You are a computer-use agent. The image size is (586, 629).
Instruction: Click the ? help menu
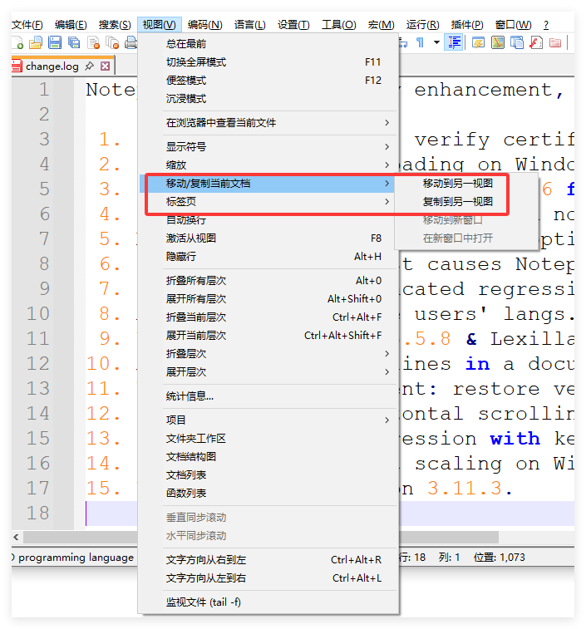[x=546, y=25]
